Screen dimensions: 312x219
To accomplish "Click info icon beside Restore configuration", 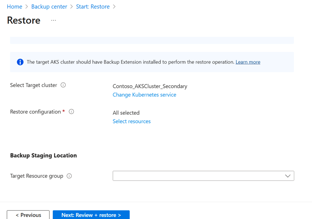I will [71, 112].
